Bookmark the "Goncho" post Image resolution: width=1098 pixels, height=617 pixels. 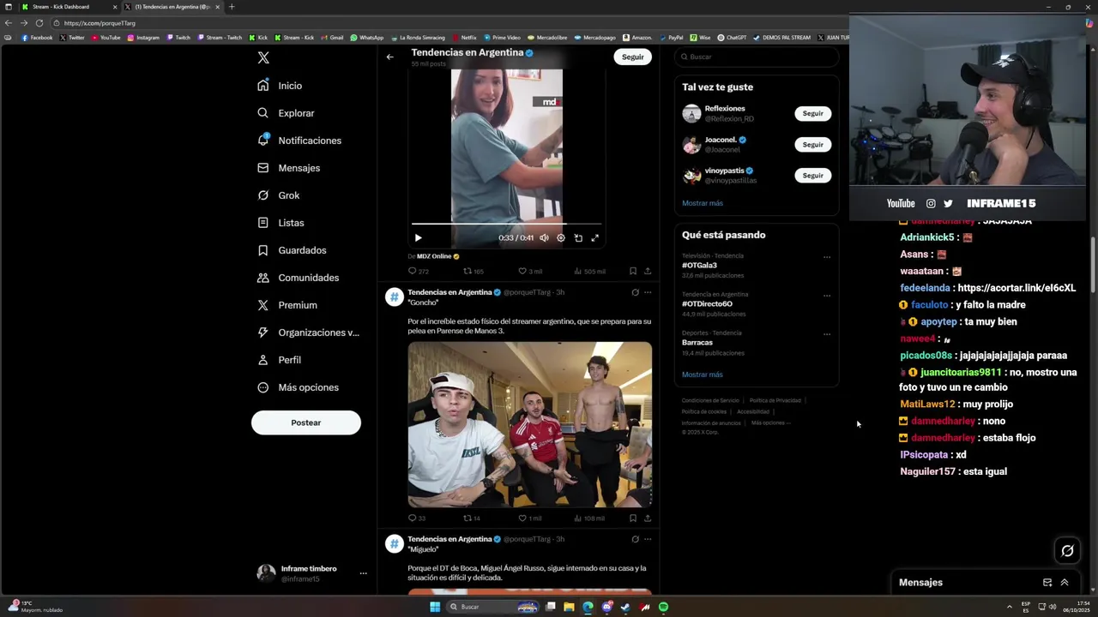633,518
